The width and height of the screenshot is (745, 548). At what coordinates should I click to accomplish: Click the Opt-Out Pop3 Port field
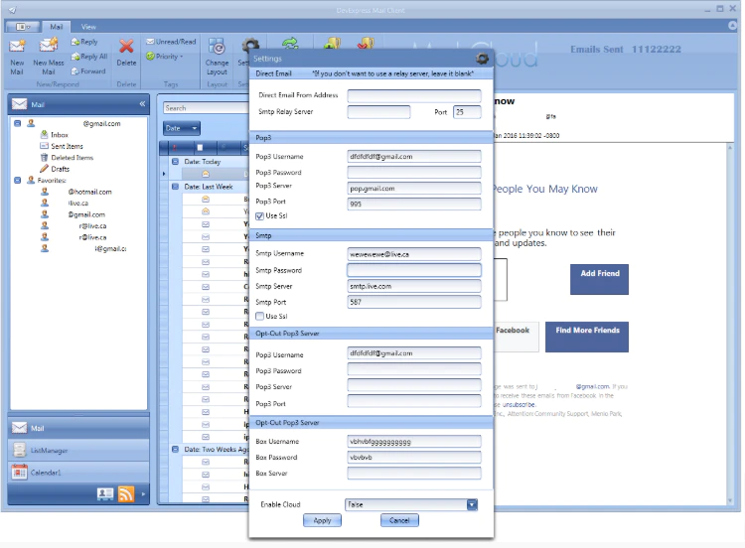pyautogui.click(x=414, y=401)
